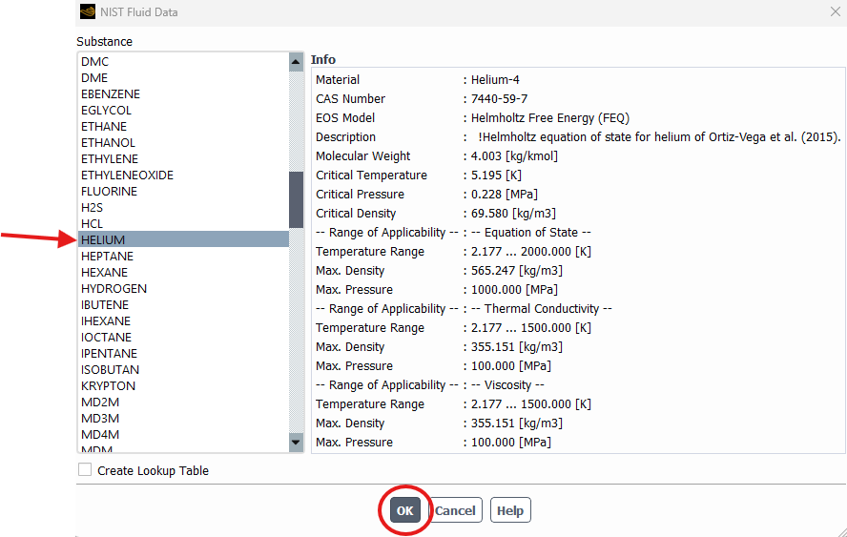Click the Viscosity range header
Screen dimensions: 847x537
pyautogui.click(x=507, y=384)
